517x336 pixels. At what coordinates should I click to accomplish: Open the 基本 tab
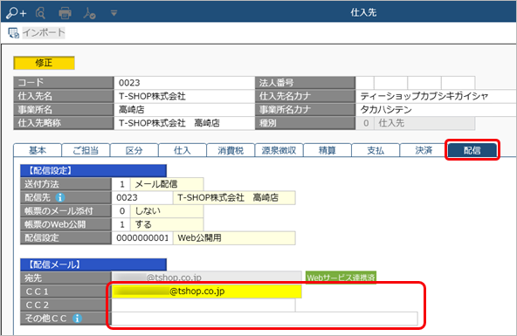(x=38, y=150)
